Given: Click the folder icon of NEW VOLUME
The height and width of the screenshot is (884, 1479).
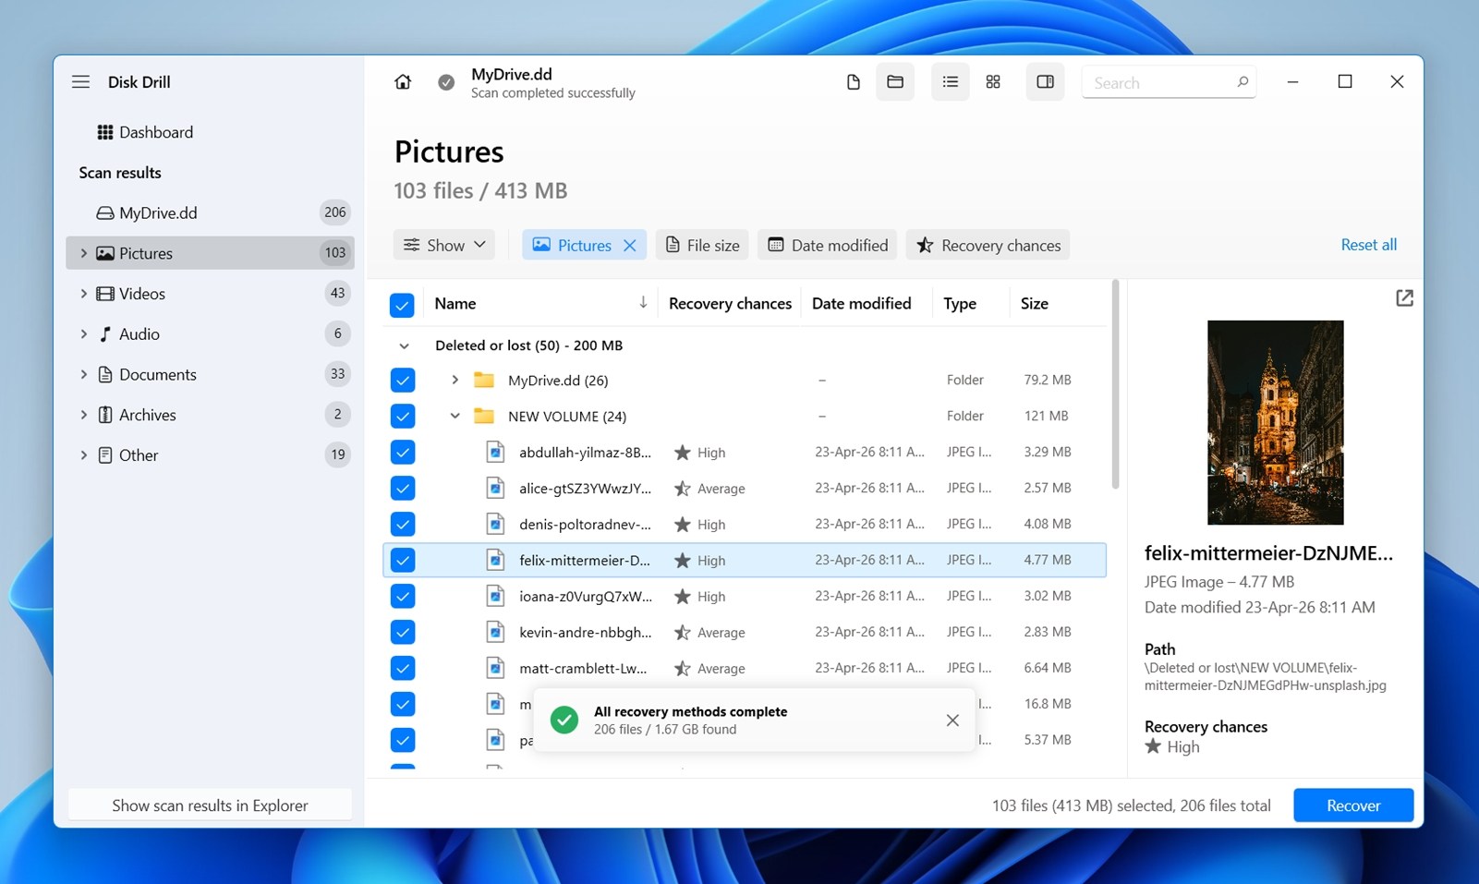Looking at the screenshot, I should 483,416.
